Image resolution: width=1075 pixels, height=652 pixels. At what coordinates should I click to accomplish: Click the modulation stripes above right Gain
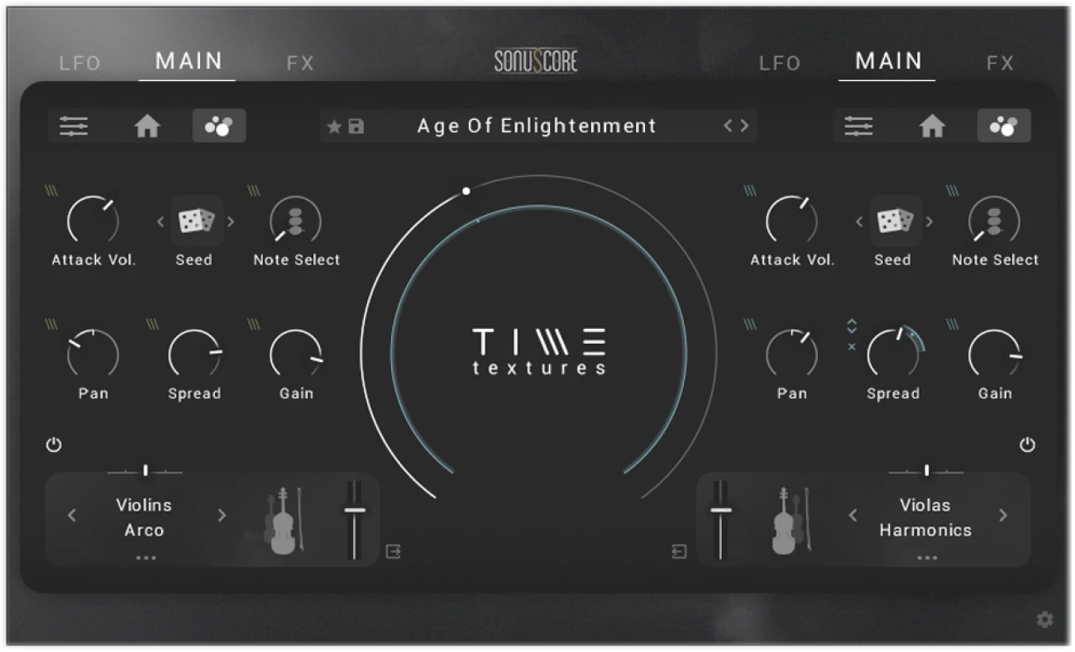pyautogui.click(x=953, y=325)
